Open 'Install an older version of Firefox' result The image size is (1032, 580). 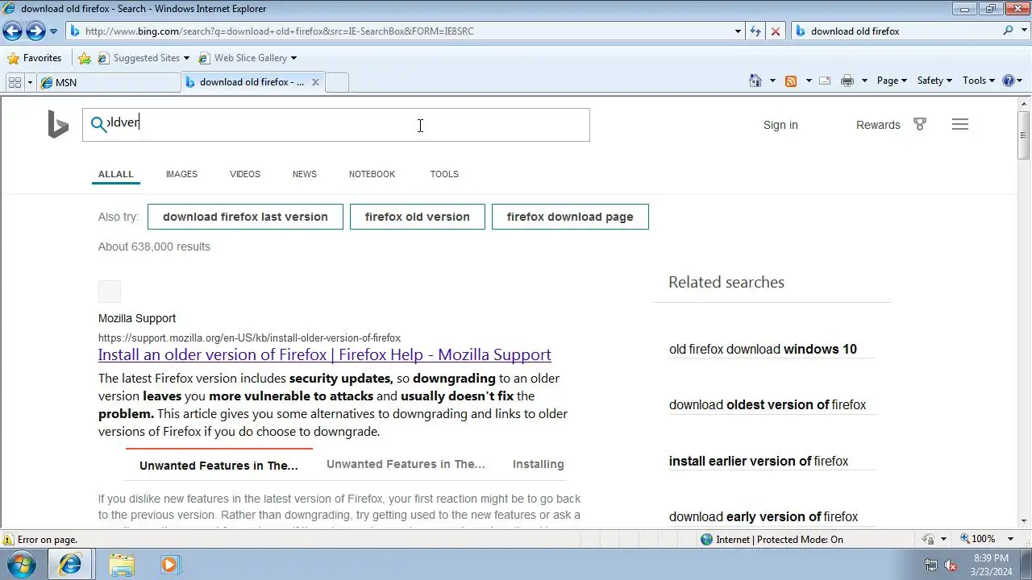325,354
